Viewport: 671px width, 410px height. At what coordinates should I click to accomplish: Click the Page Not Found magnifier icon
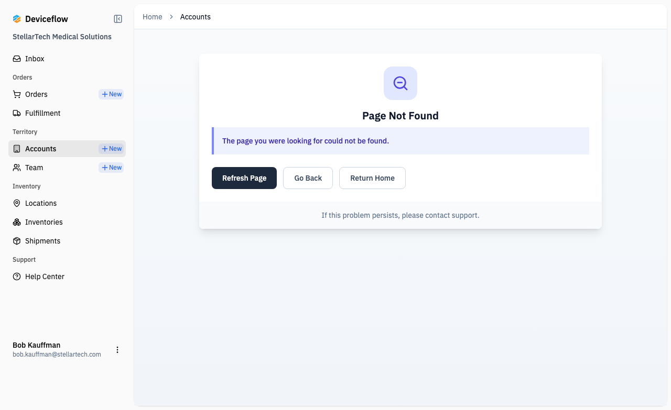[x=401, y=83]
